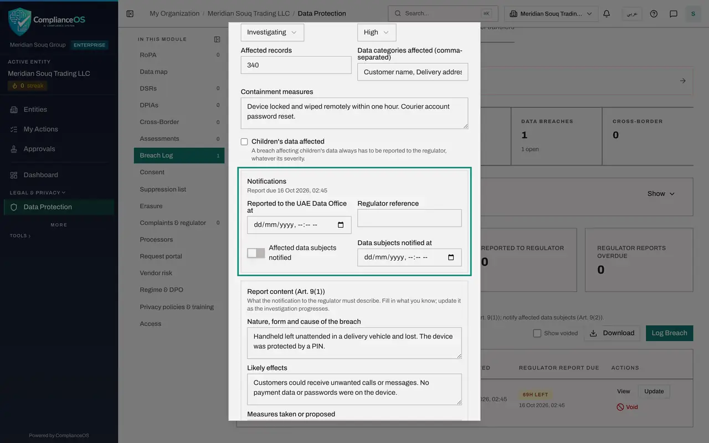The height and width of the screenshot is (443, 709).
Task: Expand the Tools section
Action: tap(20, 236)
